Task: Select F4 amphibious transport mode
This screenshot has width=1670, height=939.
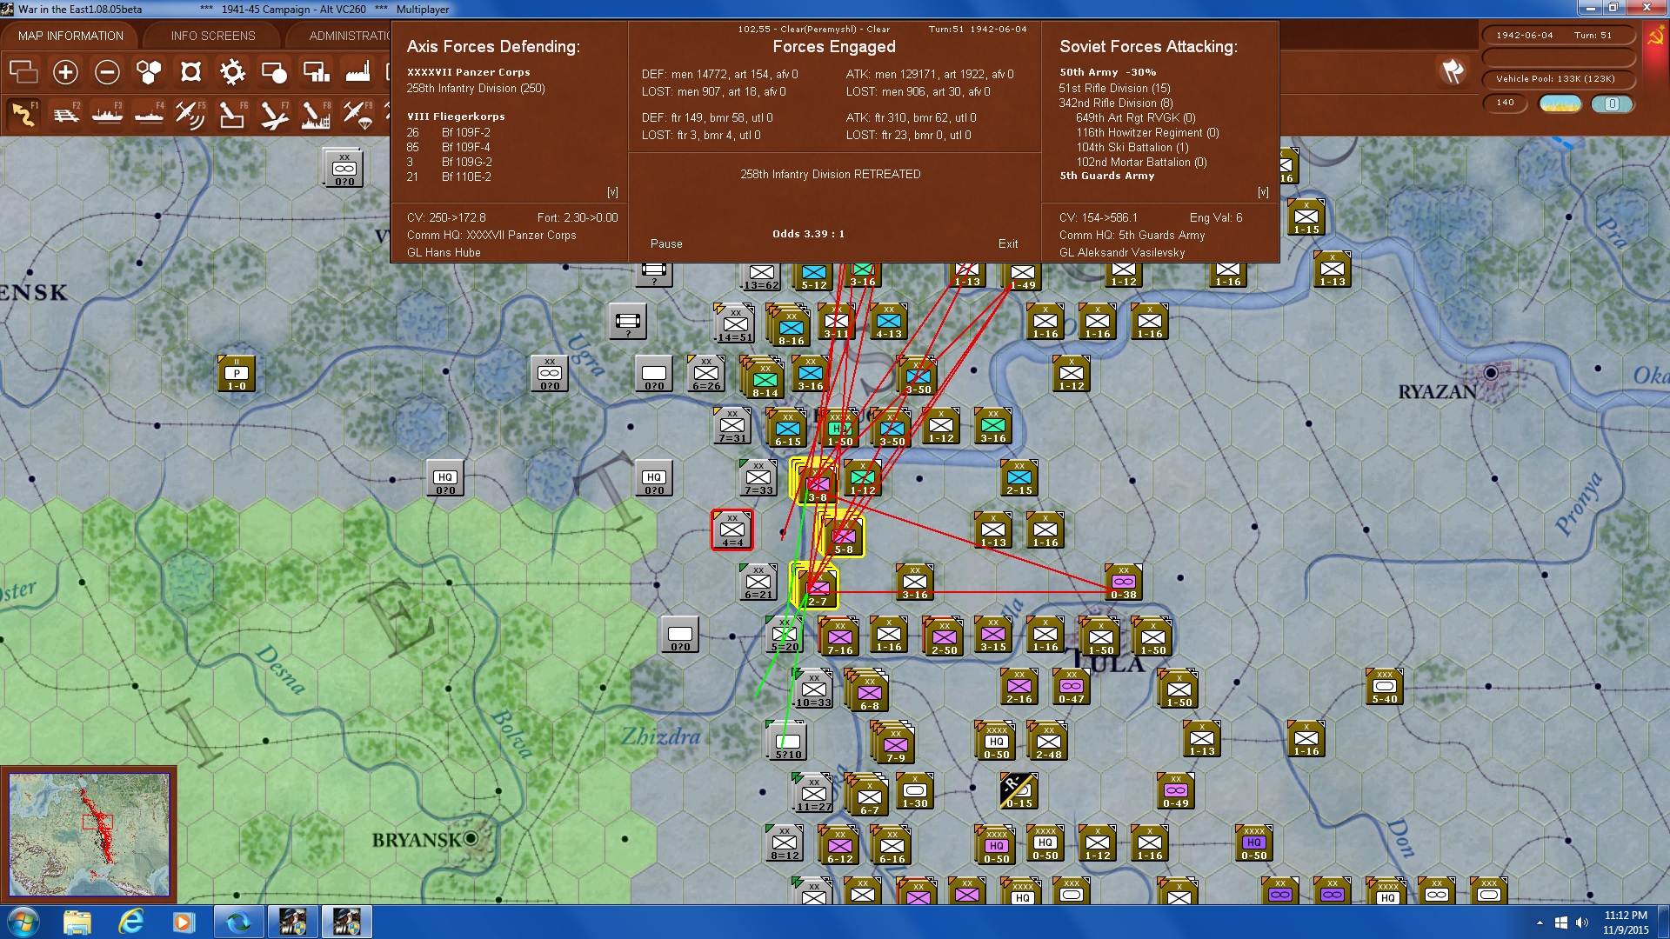Action: (149, 115)
